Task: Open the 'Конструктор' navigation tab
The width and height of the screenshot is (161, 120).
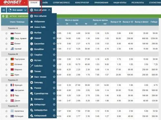Action: click(x=82, y=3)
